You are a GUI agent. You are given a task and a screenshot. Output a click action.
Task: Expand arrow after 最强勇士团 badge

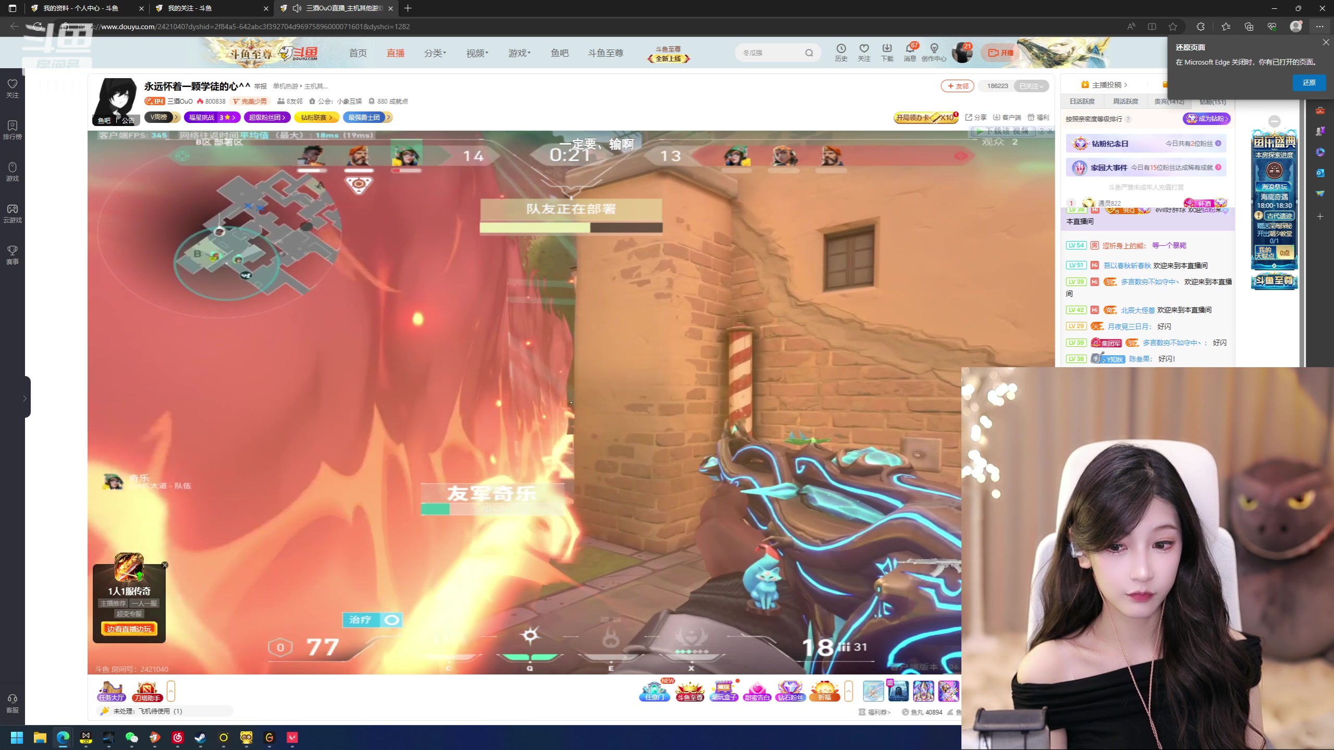click(x=389, y=117)
